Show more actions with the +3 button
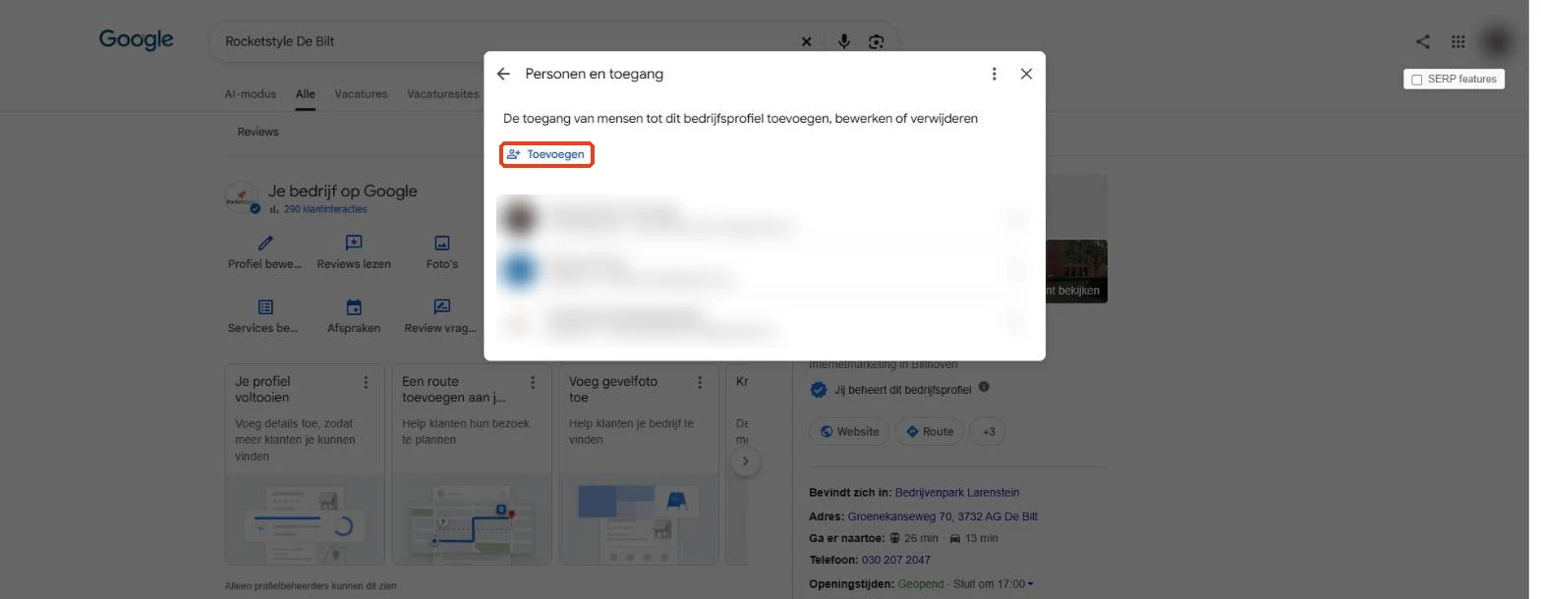The image size is (1541, 599). tap(989, 431)
